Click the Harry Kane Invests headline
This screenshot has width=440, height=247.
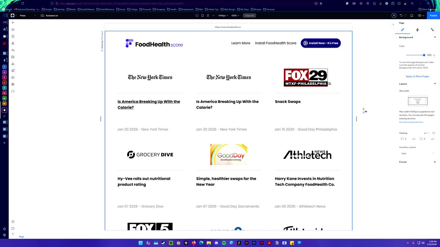pos(305,181)
